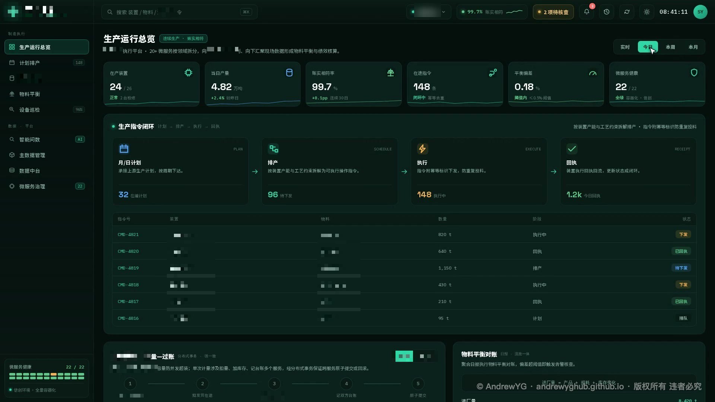Click the 1,150 t quantity in row CMD-4819
The height and width of the screenshot is (402, 715).
[447, 268]
